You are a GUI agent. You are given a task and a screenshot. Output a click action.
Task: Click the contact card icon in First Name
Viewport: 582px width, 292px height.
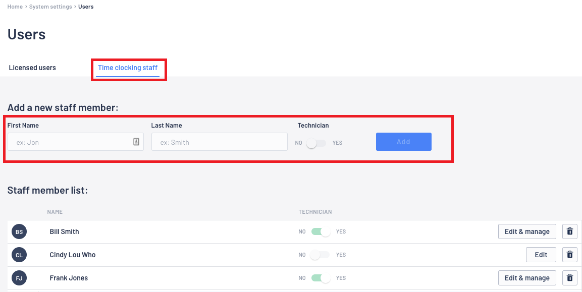tap(136, 142)
